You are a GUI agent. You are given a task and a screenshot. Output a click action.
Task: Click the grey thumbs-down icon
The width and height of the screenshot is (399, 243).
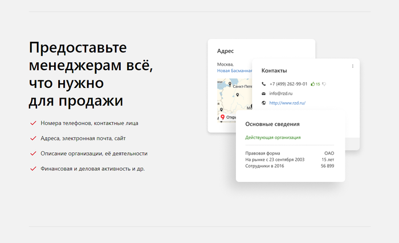324,84
